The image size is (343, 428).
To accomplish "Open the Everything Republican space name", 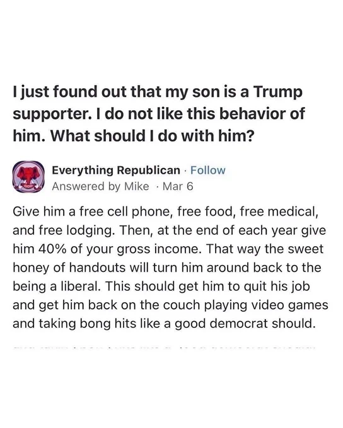I will pos(116,171).
